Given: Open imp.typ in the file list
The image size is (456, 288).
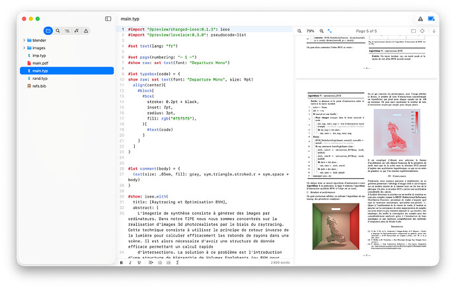Looking at the screenshot, I should coord(67,55).
